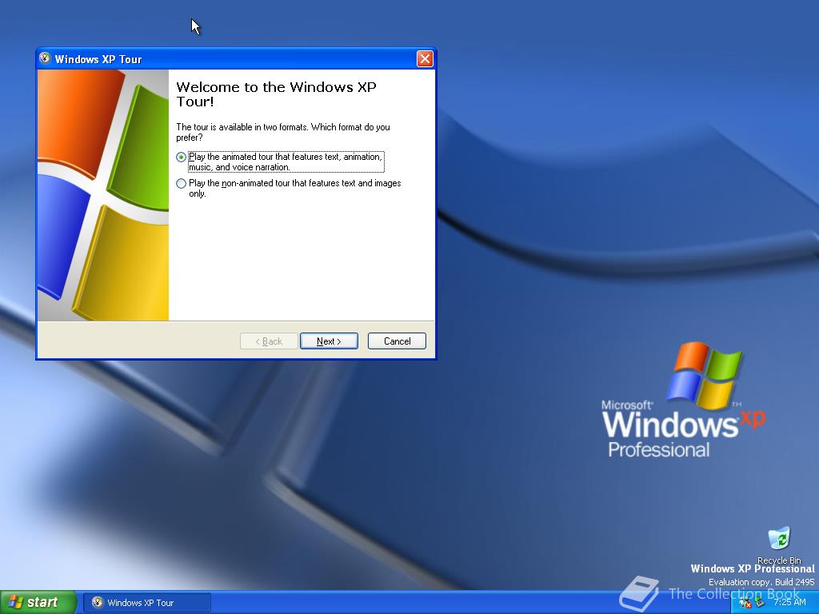The height and width of the screenshot is (614, 819).
Task: Select the non-animated tour radio option
Action: [182, 183]
